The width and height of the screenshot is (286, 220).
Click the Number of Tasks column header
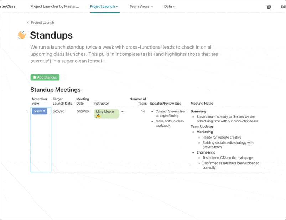[x=137, y=101]
